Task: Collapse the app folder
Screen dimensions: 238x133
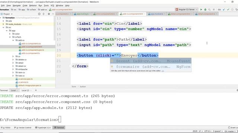Action: tap(7, 31)
